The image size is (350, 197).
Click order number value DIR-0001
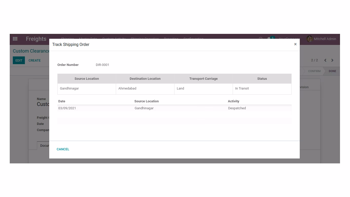click(x=102, y=65)
